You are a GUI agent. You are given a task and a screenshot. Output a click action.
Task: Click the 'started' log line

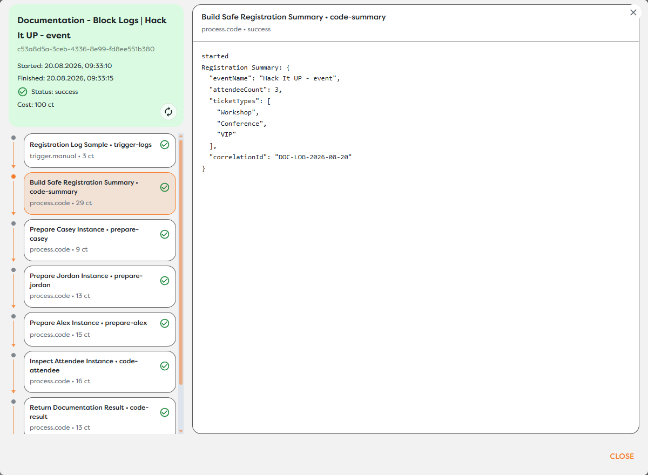(215, 56)
